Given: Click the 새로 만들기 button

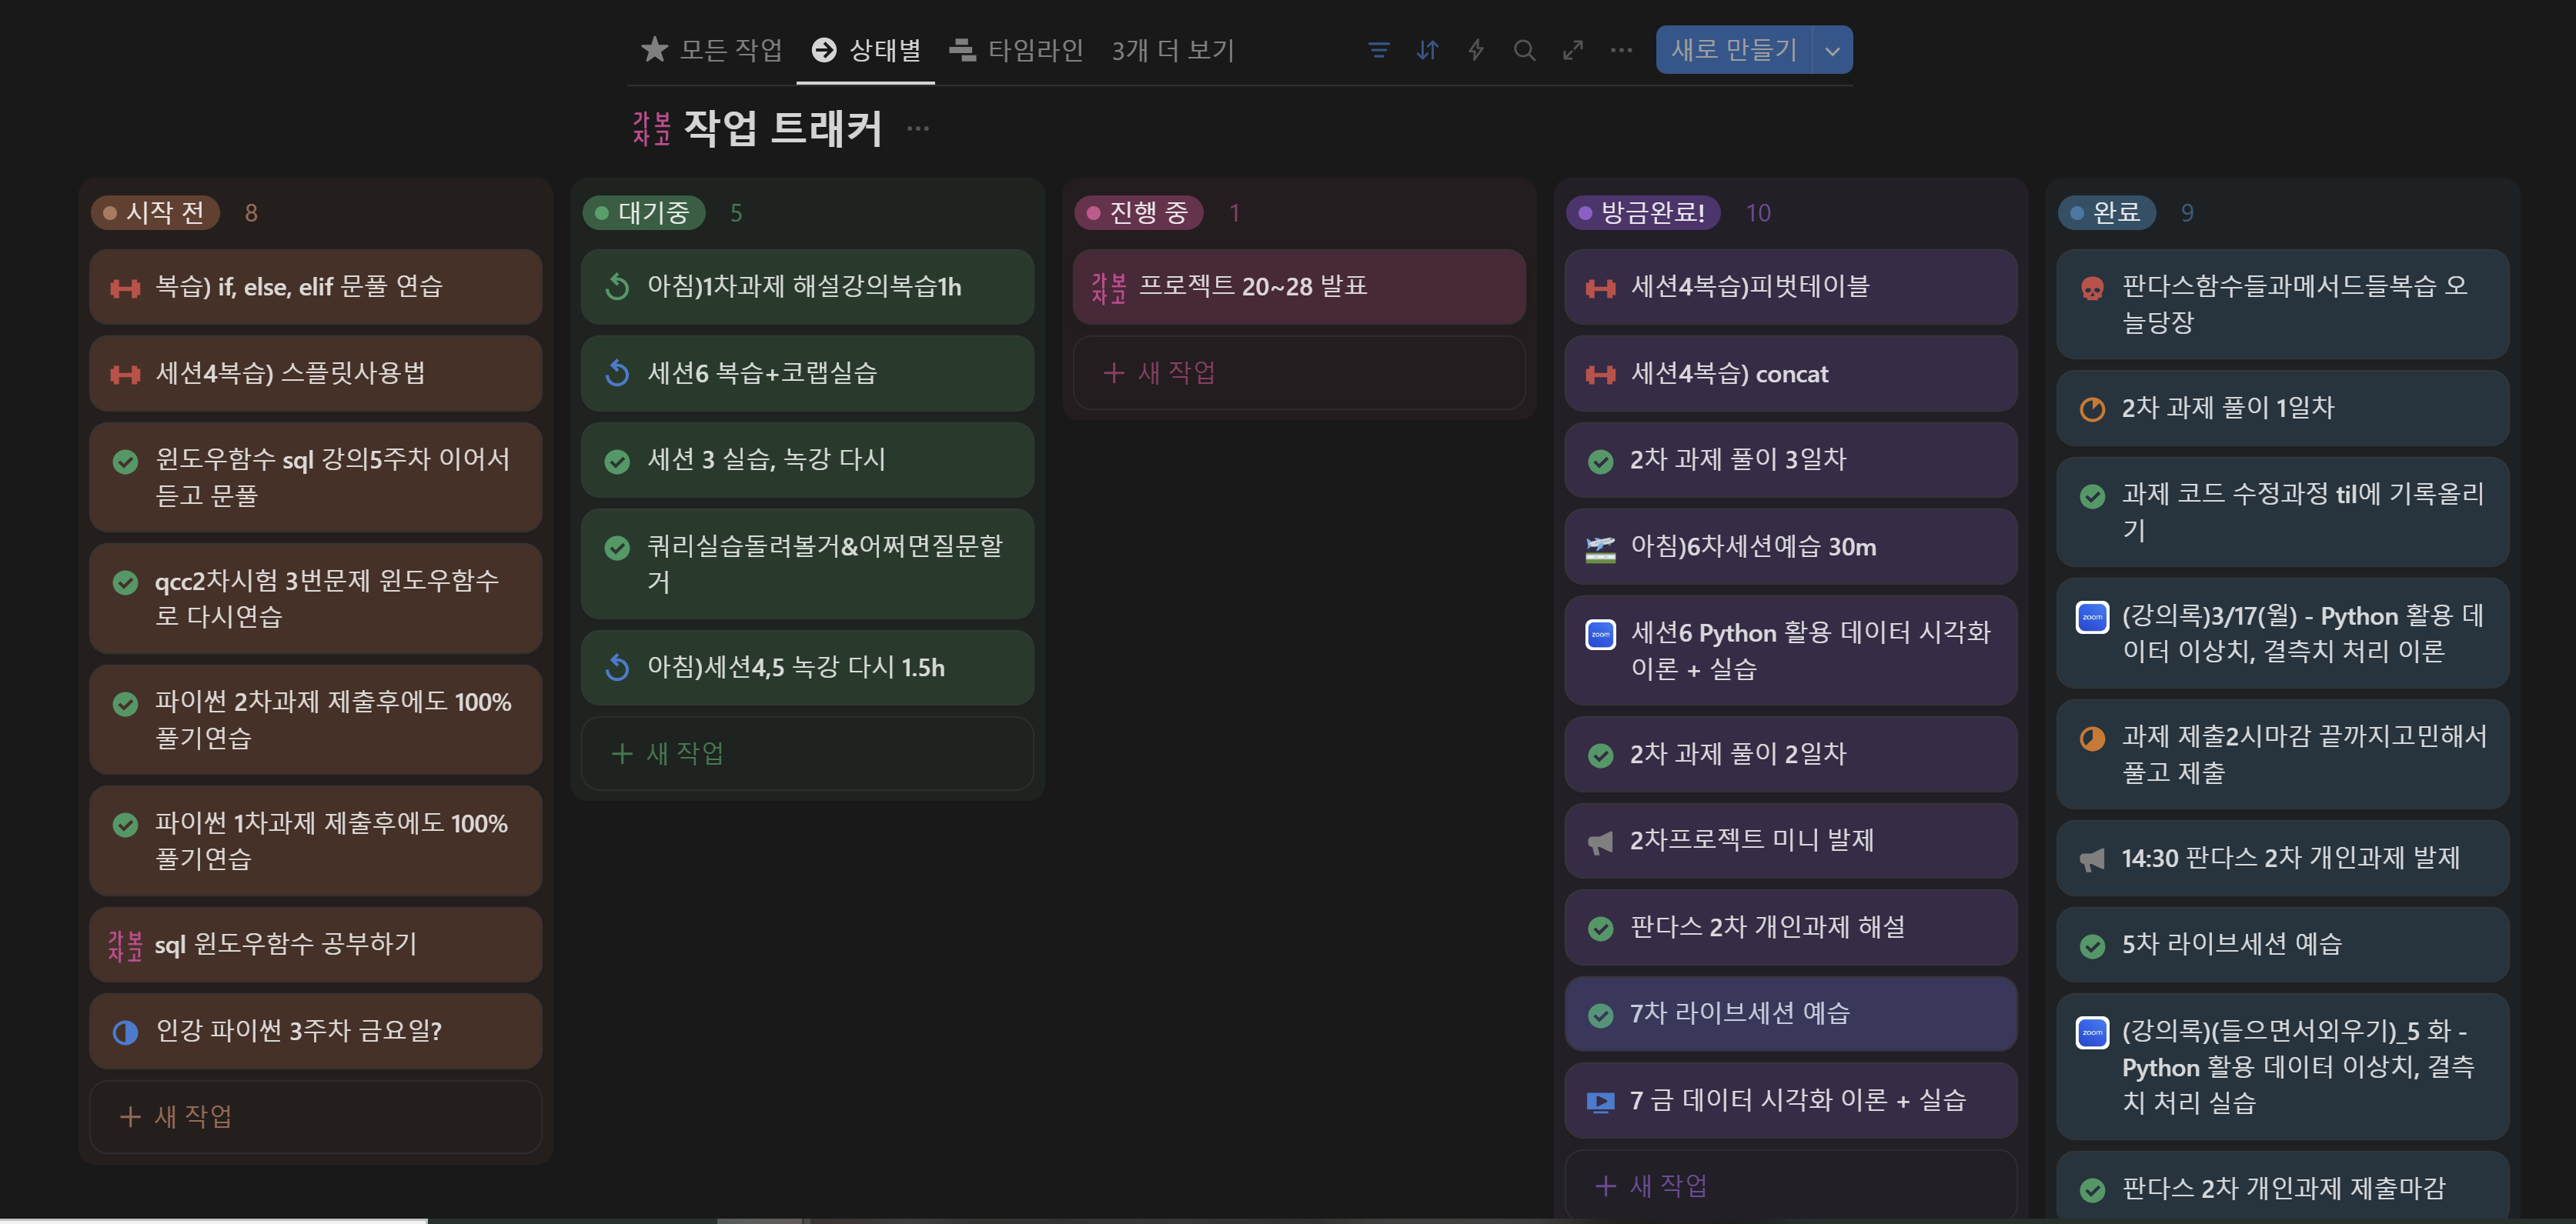Looking at the screenshot, I should [x=1734, y=50].
